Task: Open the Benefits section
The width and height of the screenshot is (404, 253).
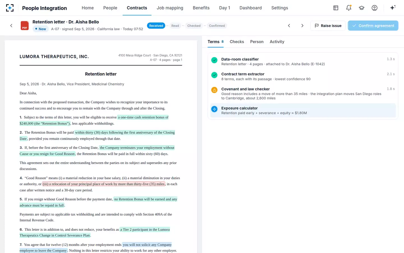Action: coord(201,8)
